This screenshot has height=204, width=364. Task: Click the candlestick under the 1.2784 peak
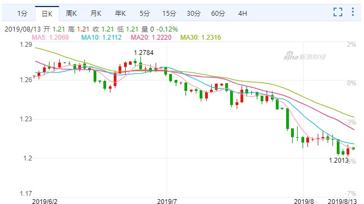[x=140, y=63]
